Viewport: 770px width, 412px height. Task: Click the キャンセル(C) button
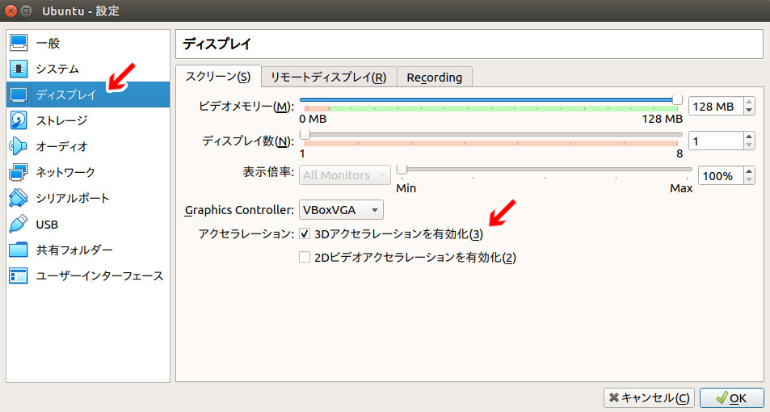click(x=649, y=397)
